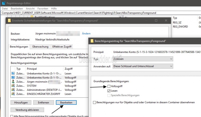Open the Hilfe menu
This screenshot has height=117, width=201.
(x=54, y=9)
